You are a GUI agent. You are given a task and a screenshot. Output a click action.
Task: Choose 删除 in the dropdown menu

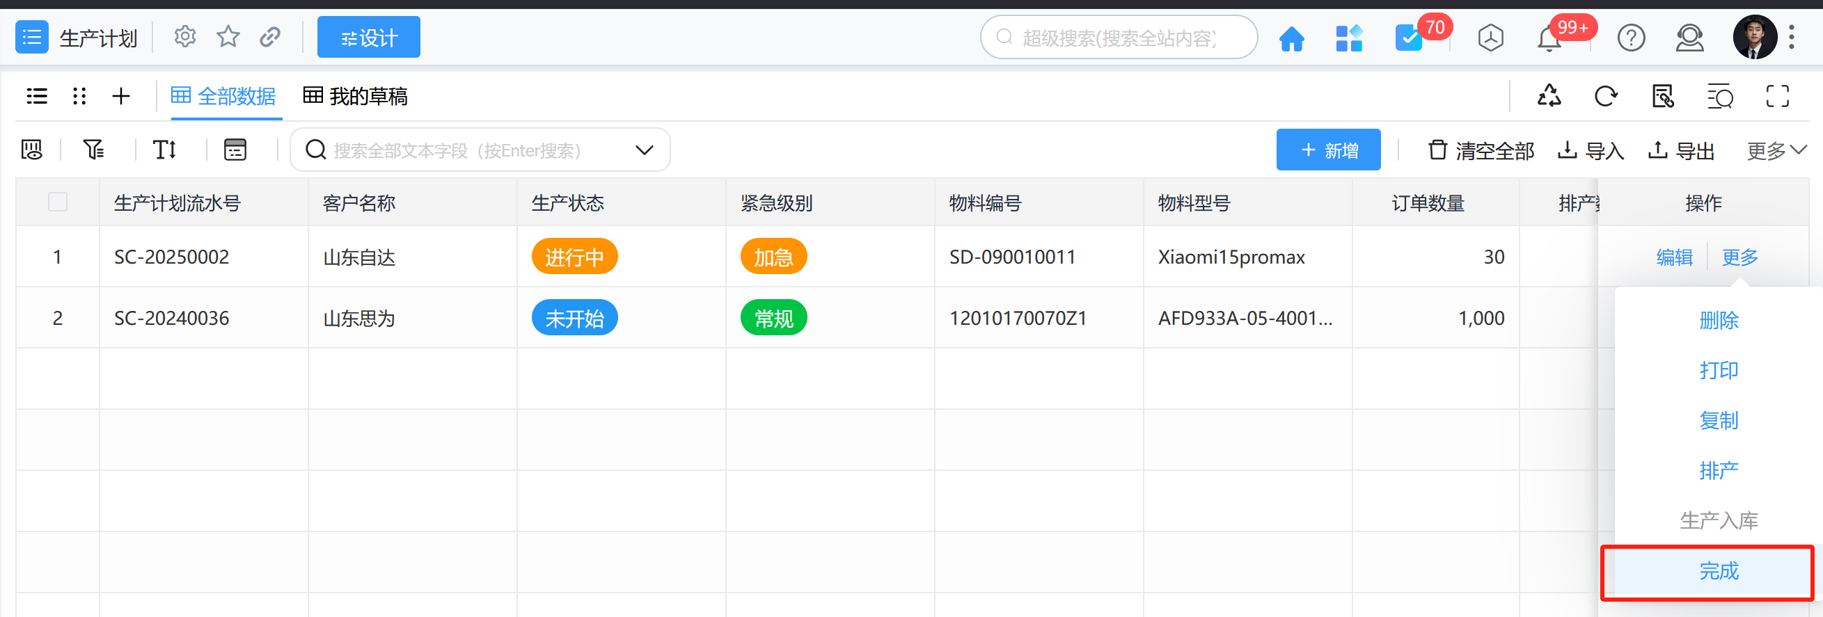[1719, 321]
